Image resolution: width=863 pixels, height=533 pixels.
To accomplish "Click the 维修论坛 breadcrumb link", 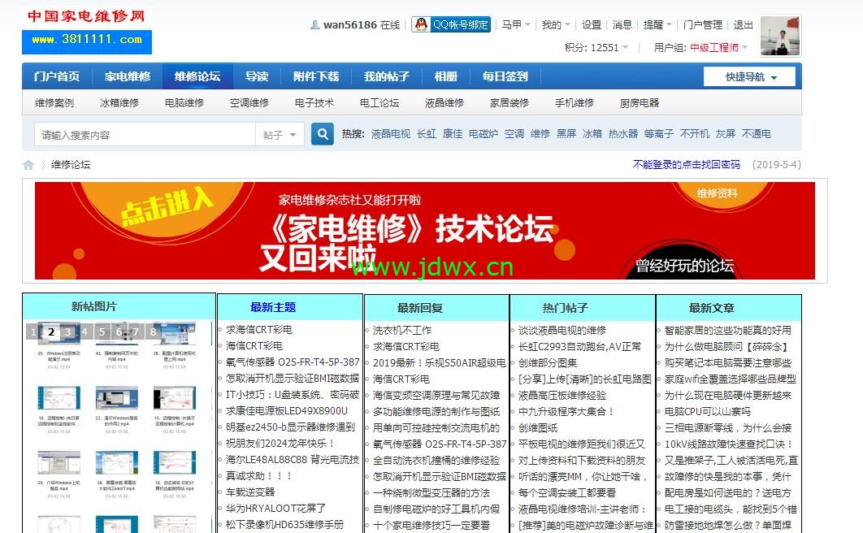I will [71, 164].
